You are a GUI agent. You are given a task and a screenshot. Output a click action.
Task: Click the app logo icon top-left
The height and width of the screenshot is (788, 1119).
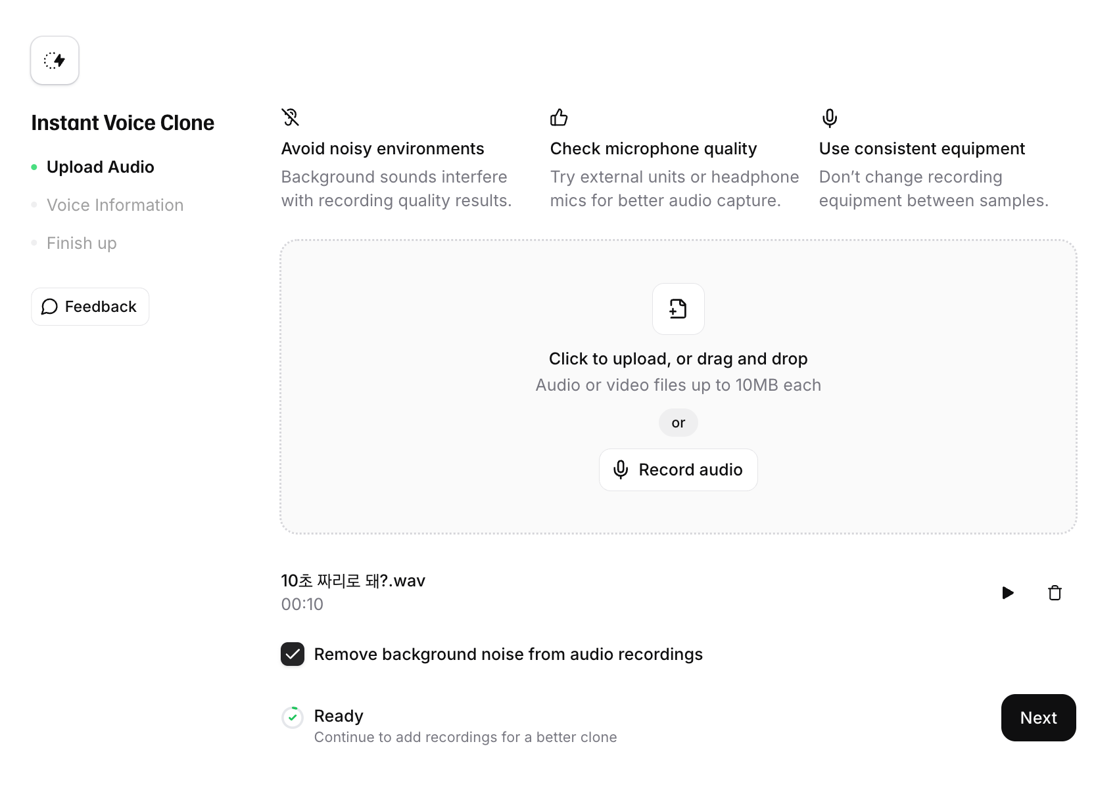click(x=55, y=60)
